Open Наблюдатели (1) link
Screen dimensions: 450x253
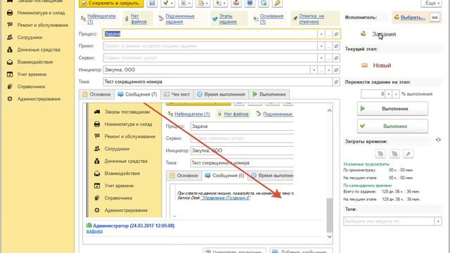click(x=101, y=19)
